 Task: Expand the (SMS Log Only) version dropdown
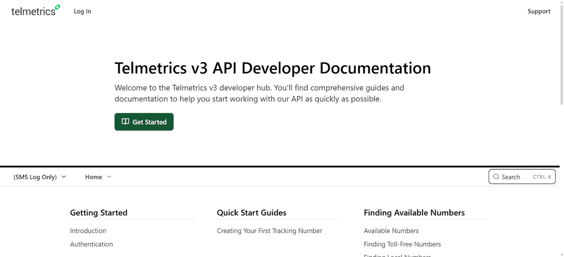(x=40, y=177)
